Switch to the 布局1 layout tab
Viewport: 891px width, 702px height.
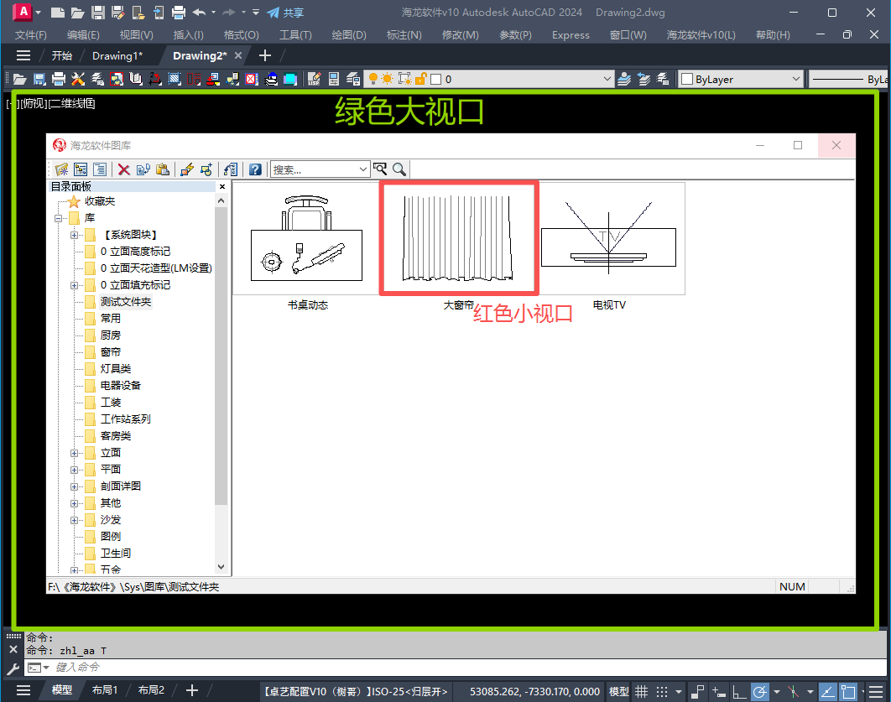click(105, 690)
